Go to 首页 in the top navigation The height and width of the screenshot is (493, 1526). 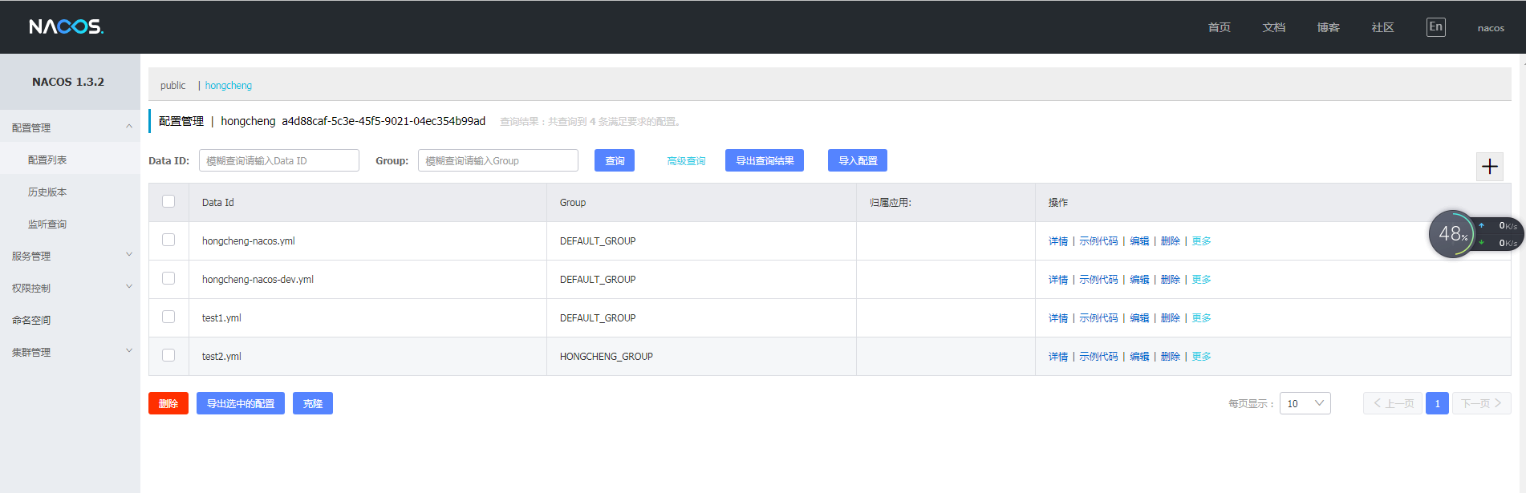click(1219, 27)
